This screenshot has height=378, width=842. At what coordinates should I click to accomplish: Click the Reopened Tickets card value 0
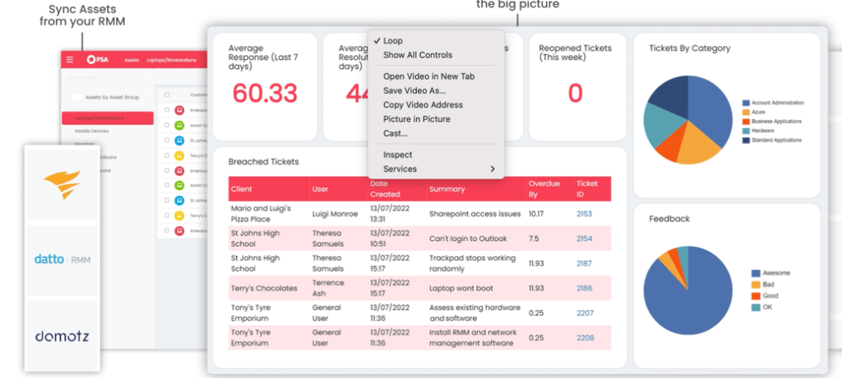(x=575, y=93)
